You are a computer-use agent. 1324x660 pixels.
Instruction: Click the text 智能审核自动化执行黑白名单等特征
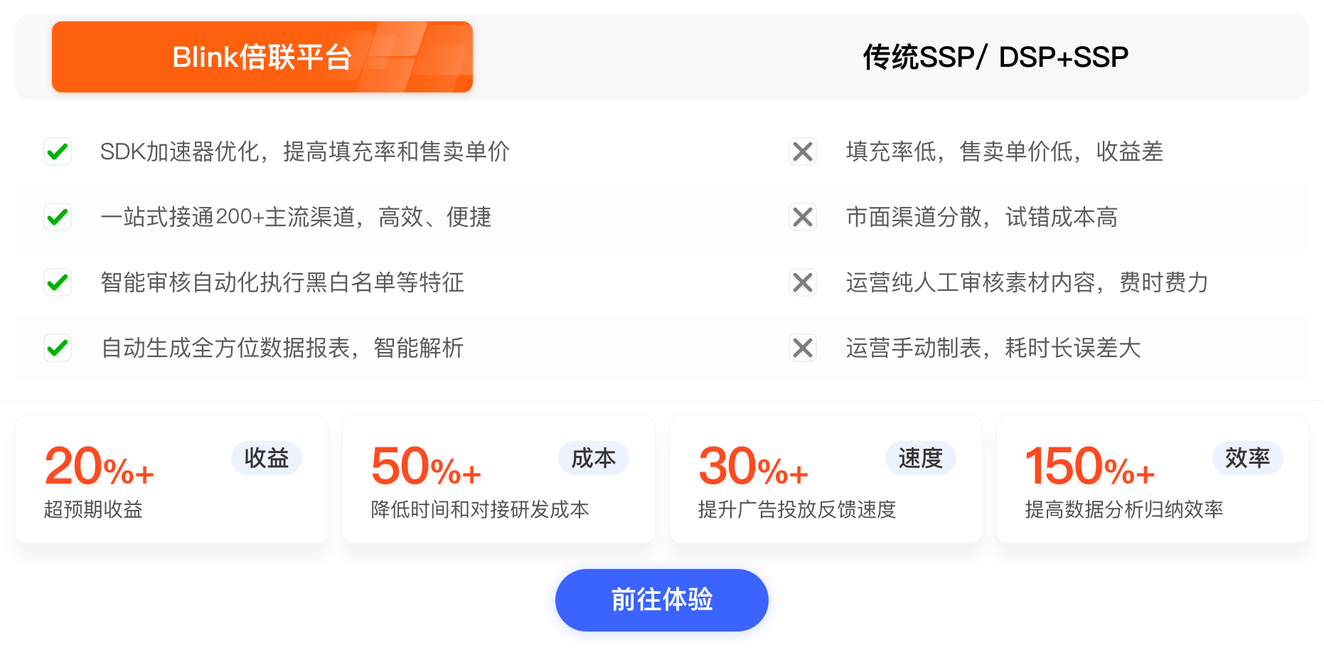click(x=282, y=282)
